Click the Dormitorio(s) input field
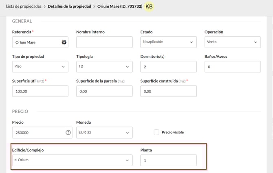The image size is (273, 173). point(168,66)
